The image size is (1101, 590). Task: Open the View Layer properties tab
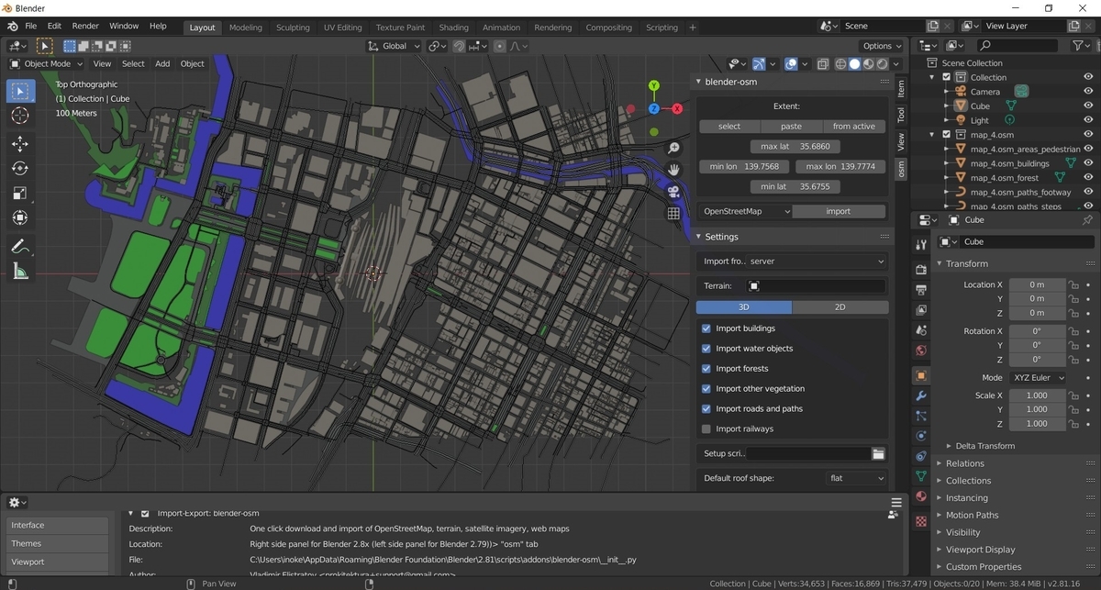pos(921,310)
